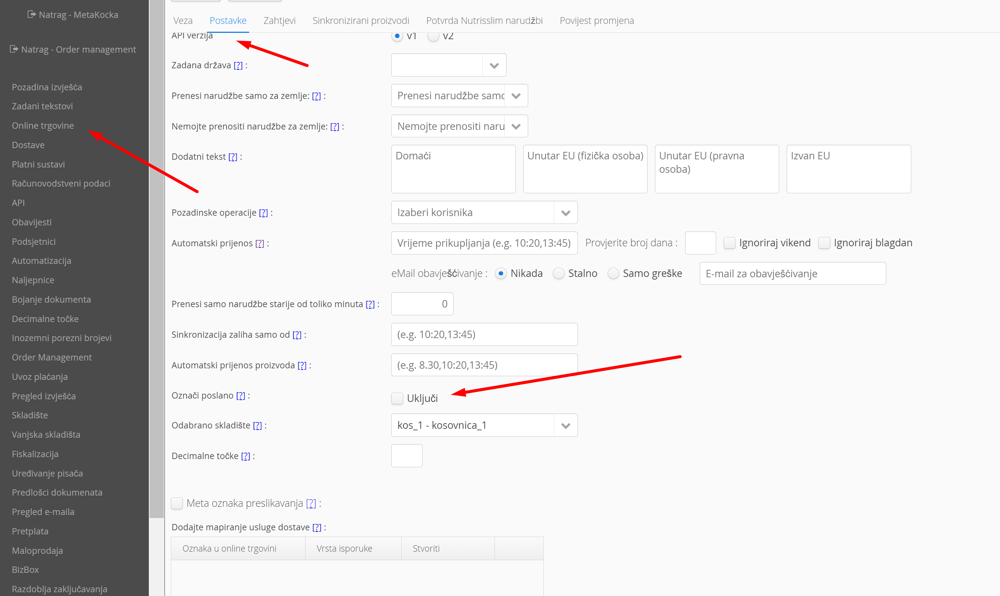Go to Fiskalizacija in the sidebar

pos(35,454)
